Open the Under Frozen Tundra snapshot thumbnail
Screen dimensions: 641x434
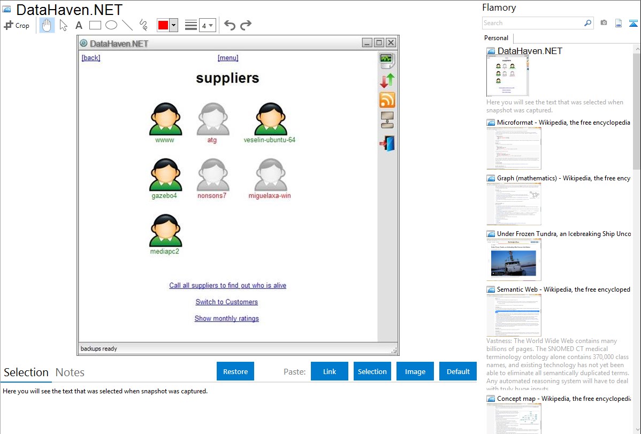[514, 260]
